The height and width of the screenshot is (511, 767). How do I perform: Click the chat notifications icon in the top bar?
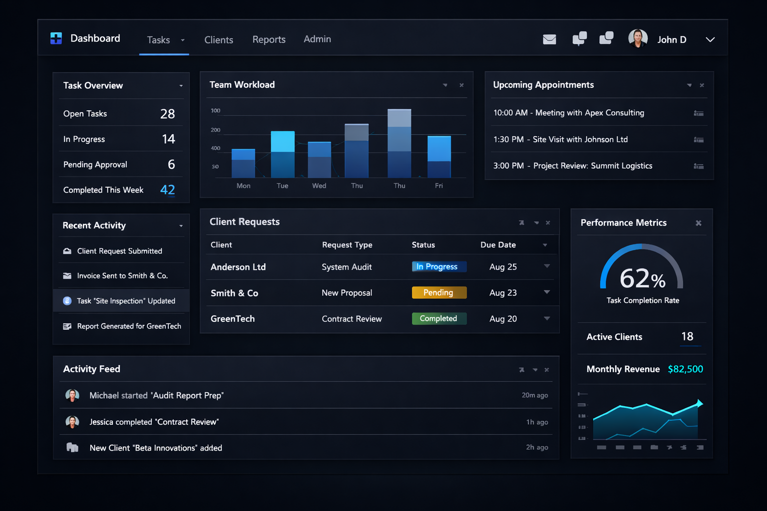579,38
